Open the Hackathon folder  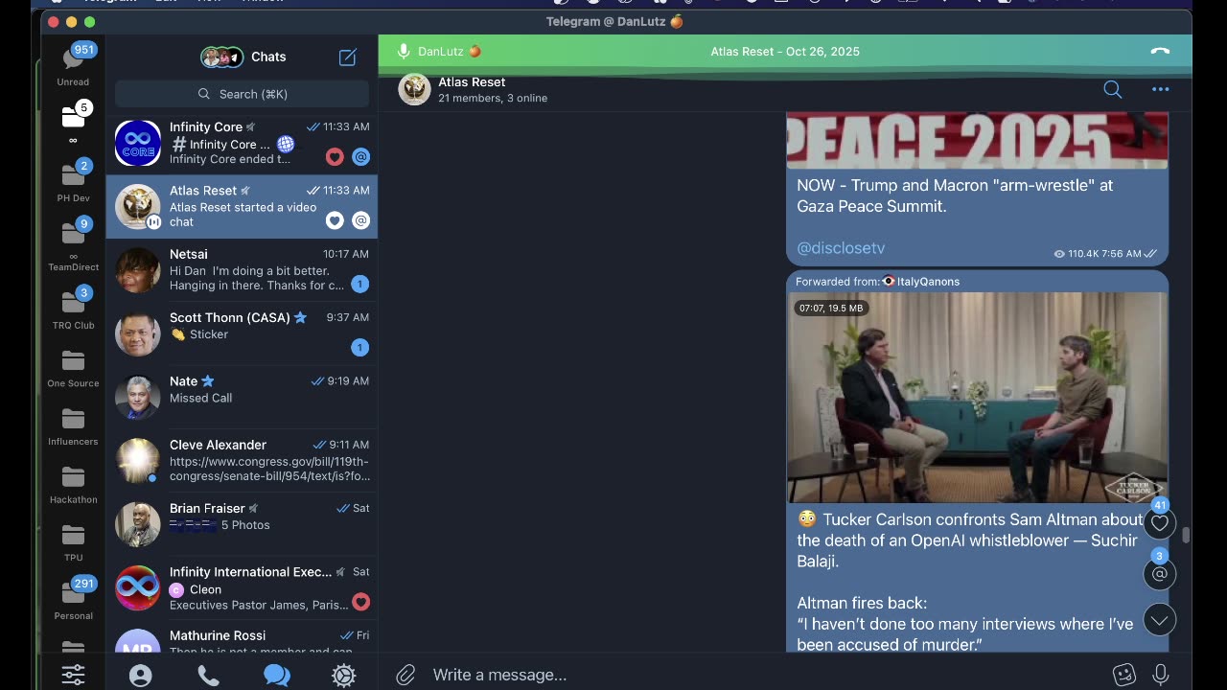73,485
